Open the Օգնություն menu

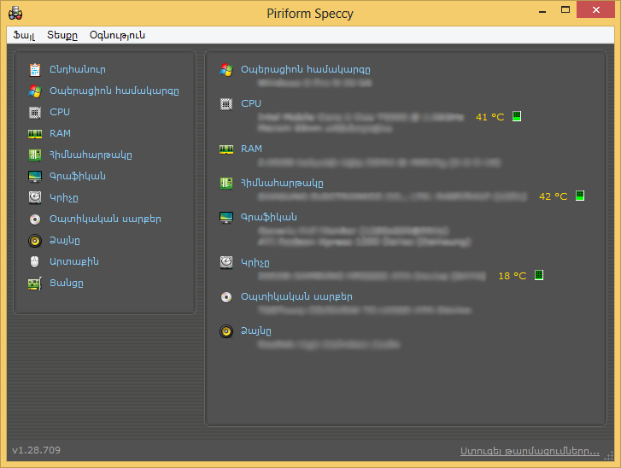point(117,35)
